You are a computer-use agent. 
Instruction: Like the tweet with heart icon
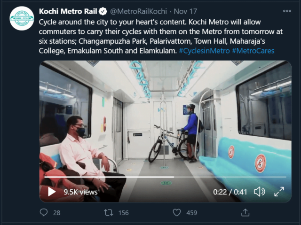[177, 213]
